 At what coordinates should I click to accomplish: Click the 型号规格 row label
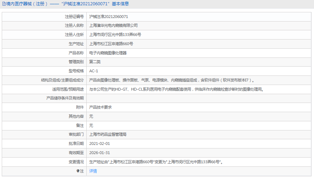pyautogui.click(x=76, y=71)
